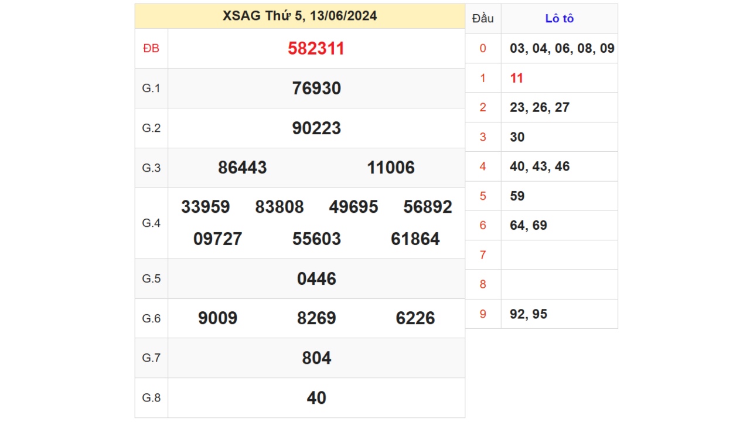Click Đầu digit 3 in the lô tô table
Screen dimensions: 750x422
(483, 137)
